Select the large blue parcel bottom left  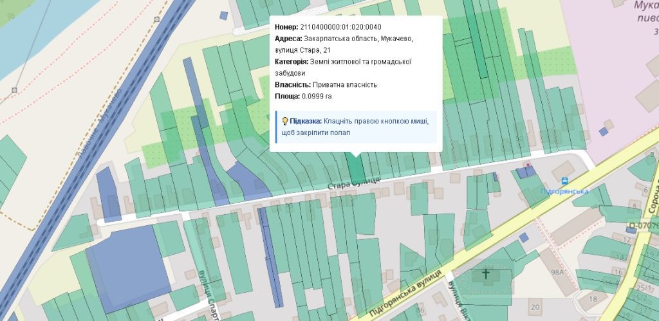[127, 257]
